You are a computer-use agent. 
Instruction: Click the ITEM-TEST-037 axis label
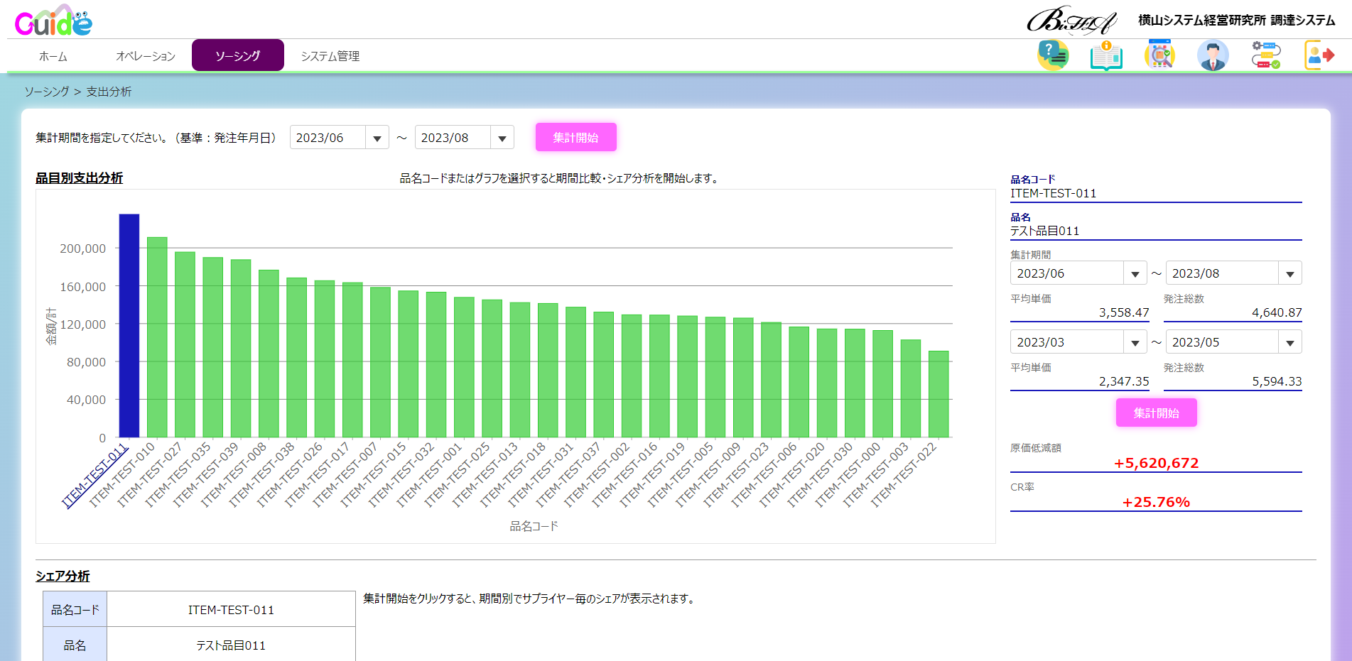pos(568,475)
